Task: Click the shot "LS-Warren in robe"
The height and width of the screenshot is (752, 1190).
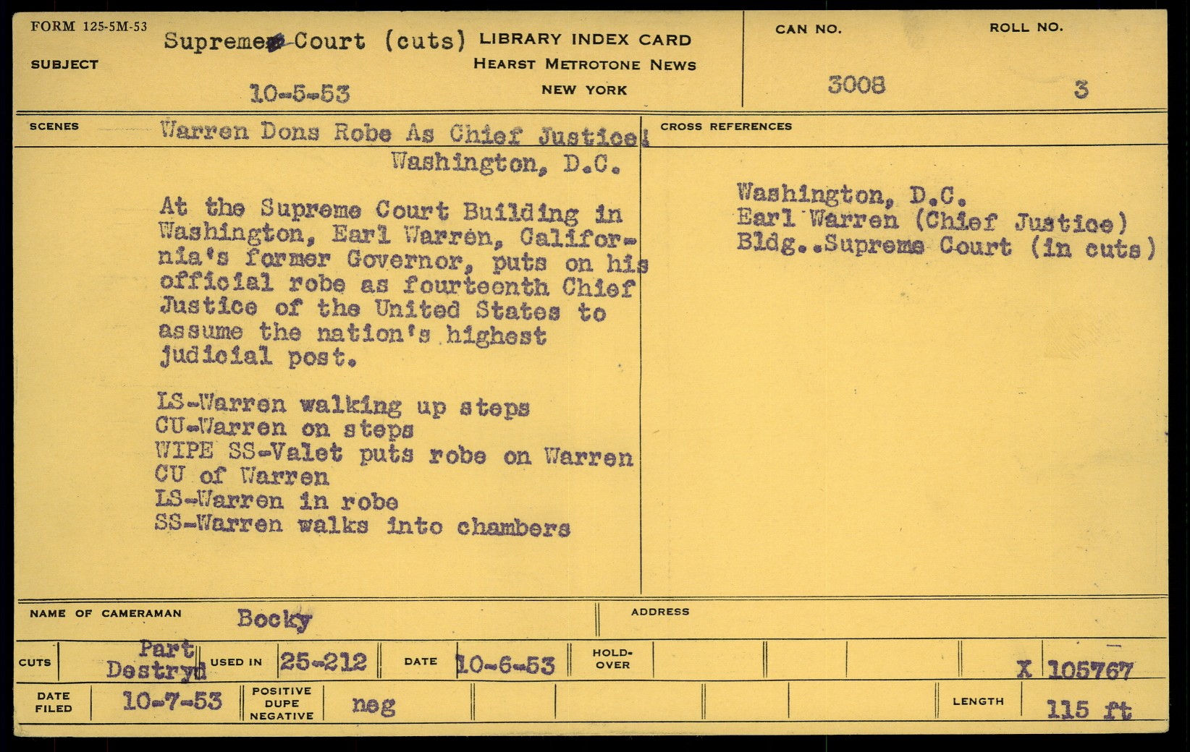Action: [x=277, y=500]
